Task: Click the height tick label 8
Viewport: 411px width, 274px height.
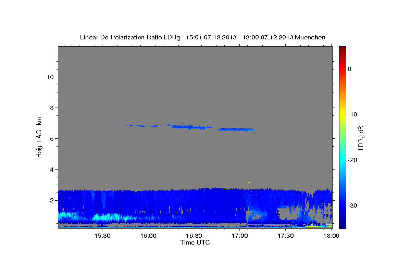Action: tap(52, 108)
